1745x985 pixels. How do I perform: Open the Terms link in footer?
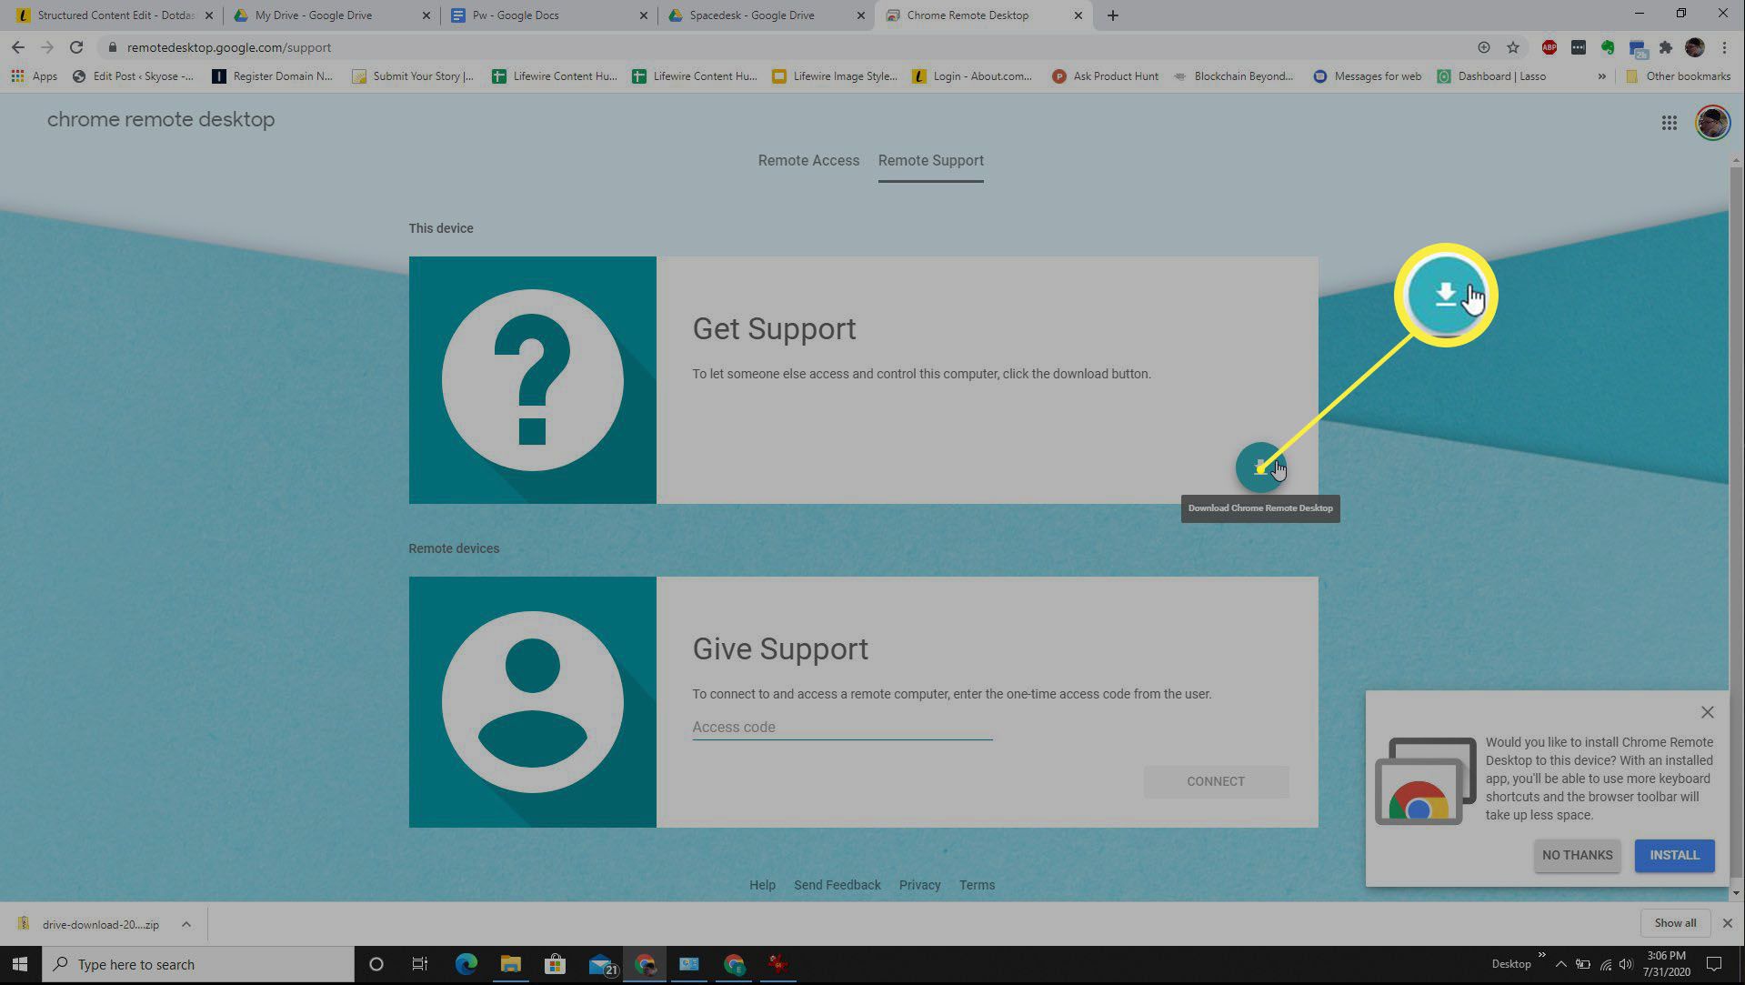coord(977,885)
